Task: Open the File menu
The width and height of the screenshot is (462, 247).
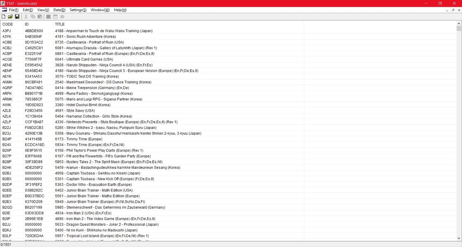Action: point(13,10)
